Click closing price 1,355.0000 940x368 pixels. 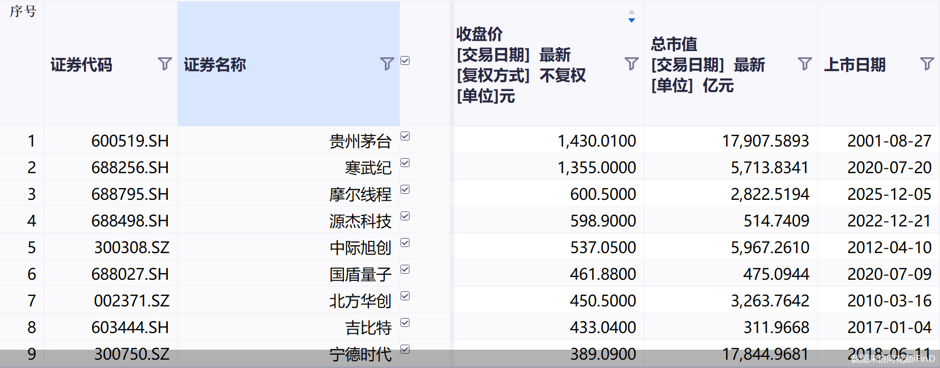pos(597,168)
